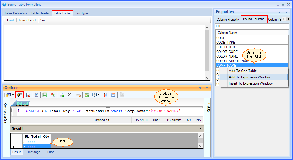Screen dimensions: 293x160
Task: Switch to Table Defination tab
Action: (x=16, y=13)
